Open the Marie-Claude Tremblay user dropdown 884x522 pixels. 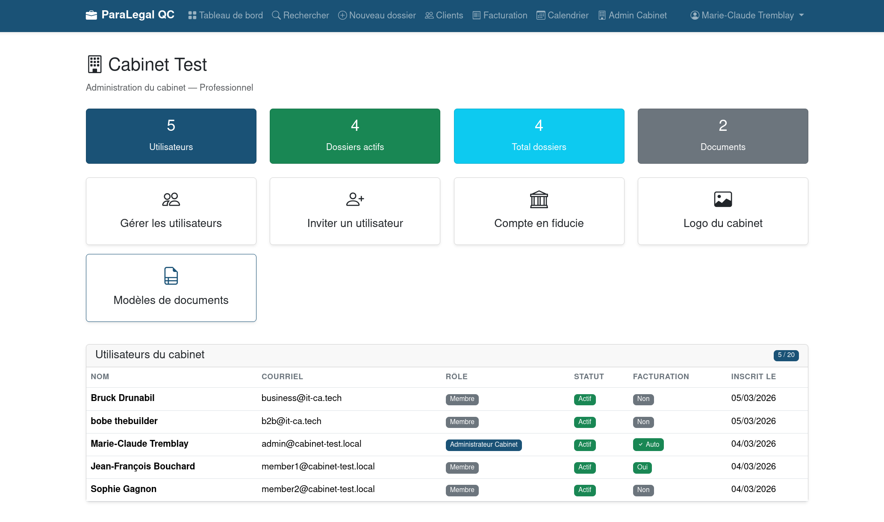click(x=747, y=15)
